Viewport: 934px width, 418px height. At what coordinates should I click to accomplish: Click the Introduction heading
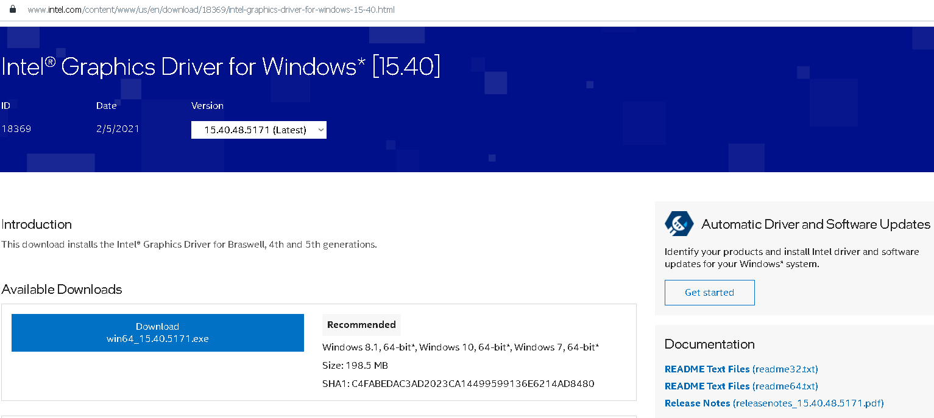pyautogui.click(x=37, y=225)
